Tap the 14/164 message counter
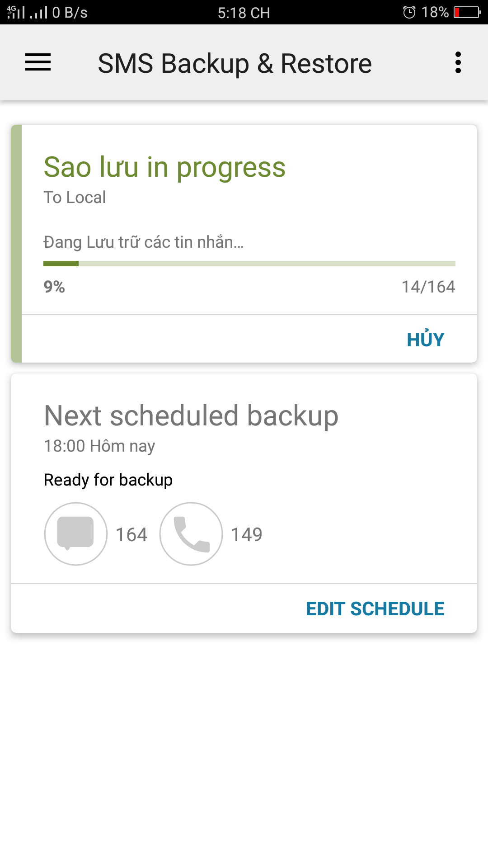This screenshot has width=488, height=868. click(x=428, y=287)
